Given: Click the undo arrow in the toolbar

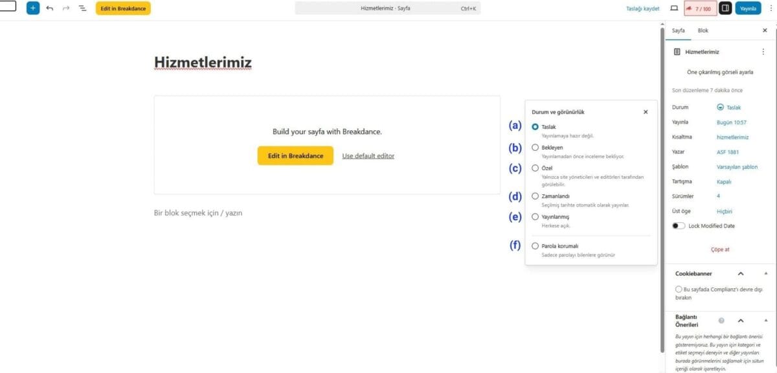Looking at the screenshot, I should (x=51, y=8).
